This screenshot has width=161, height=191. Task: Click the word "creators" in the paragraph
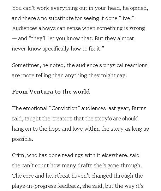62,119
